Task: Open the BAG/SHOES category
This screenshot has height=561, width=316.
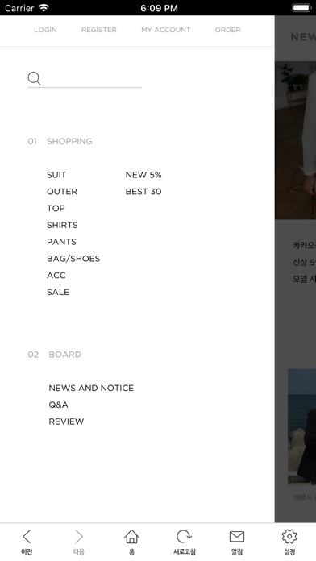Action: (x=73, y=259)
